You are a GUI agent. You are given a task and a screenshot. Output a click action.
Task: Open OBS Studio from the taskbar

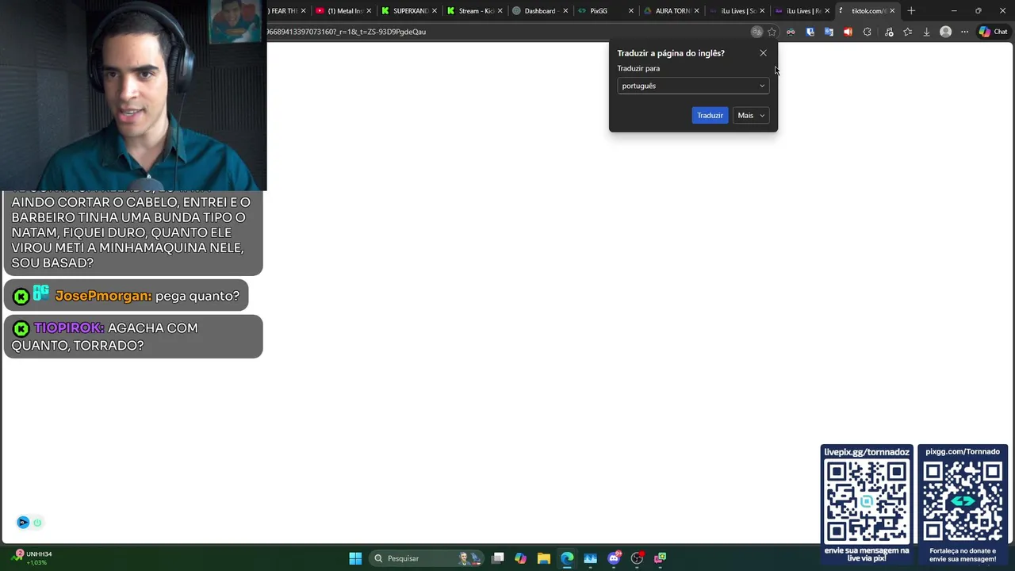click(637, 558)
